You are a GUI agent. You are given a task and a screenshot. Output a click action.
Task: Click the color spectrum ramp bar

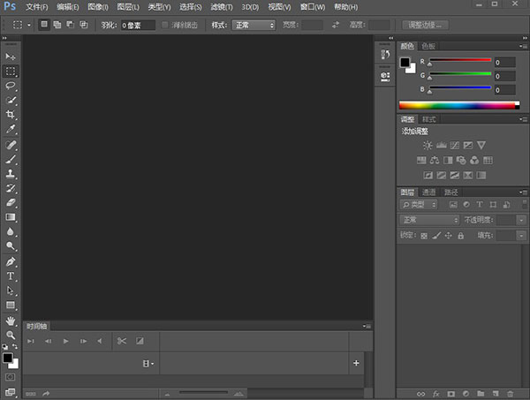[457, 105]
